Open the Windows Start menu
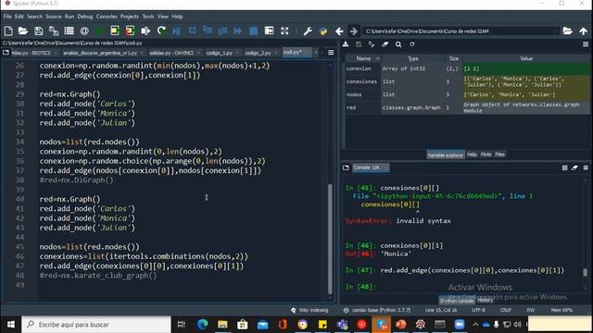The width and height of the screenshot is (593, 333). 10,325
